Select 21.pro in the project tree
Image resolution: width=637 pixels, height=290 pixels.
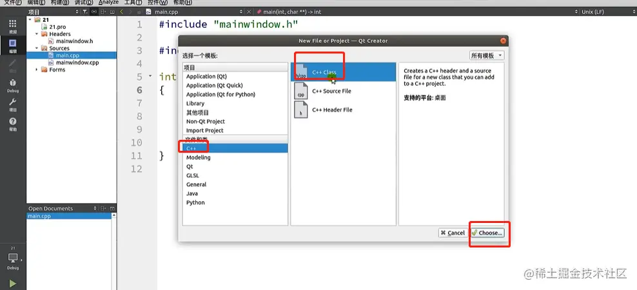pyautogui.click(x=57, y=27)
